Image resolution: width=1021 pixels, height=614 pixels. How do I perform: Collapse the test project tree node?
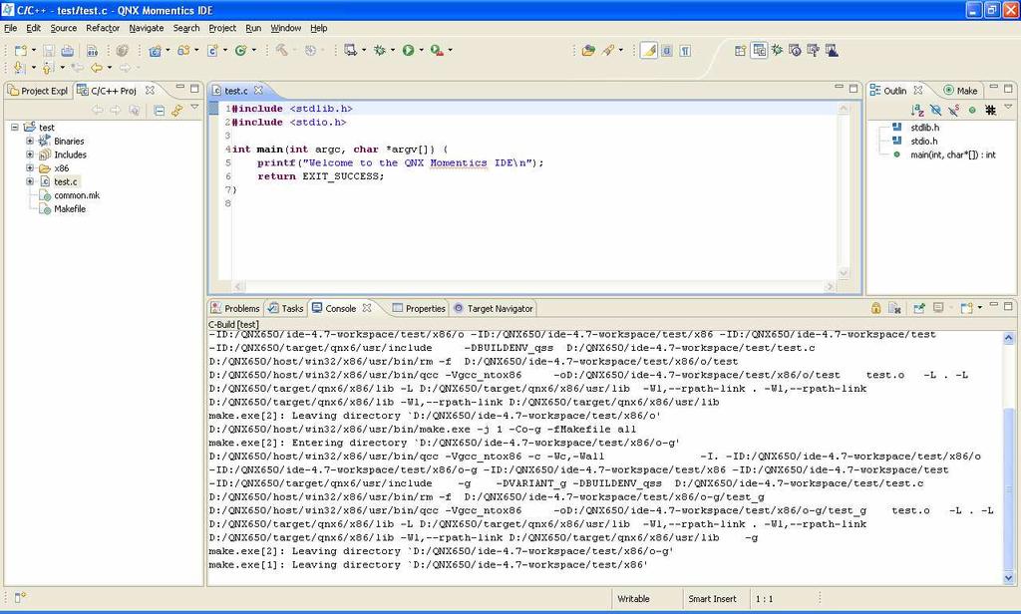coord(14,127)
